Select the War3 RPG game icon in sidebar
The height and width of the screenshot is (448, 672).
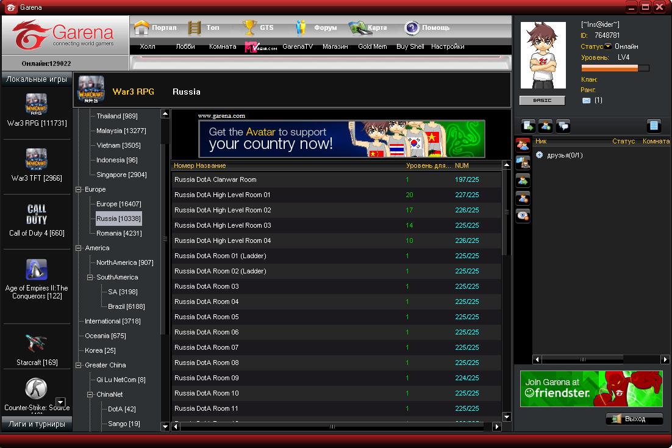click(x=37, y=104)
